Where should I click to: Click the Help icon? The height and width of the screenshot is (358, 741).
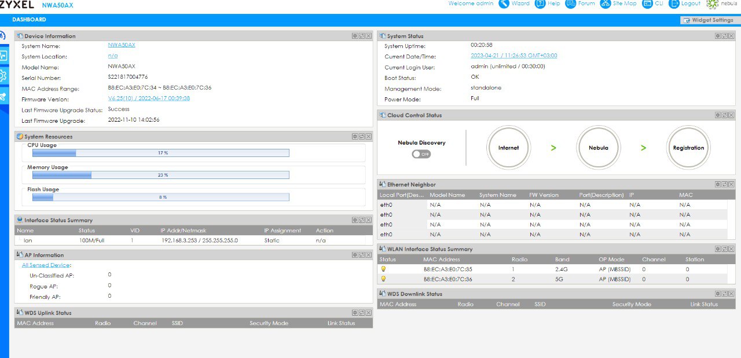point(540,3)
